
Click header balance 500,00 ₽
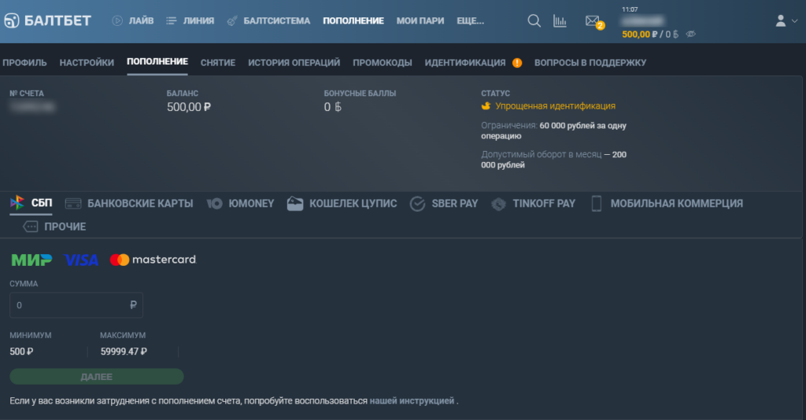point(639,35)
